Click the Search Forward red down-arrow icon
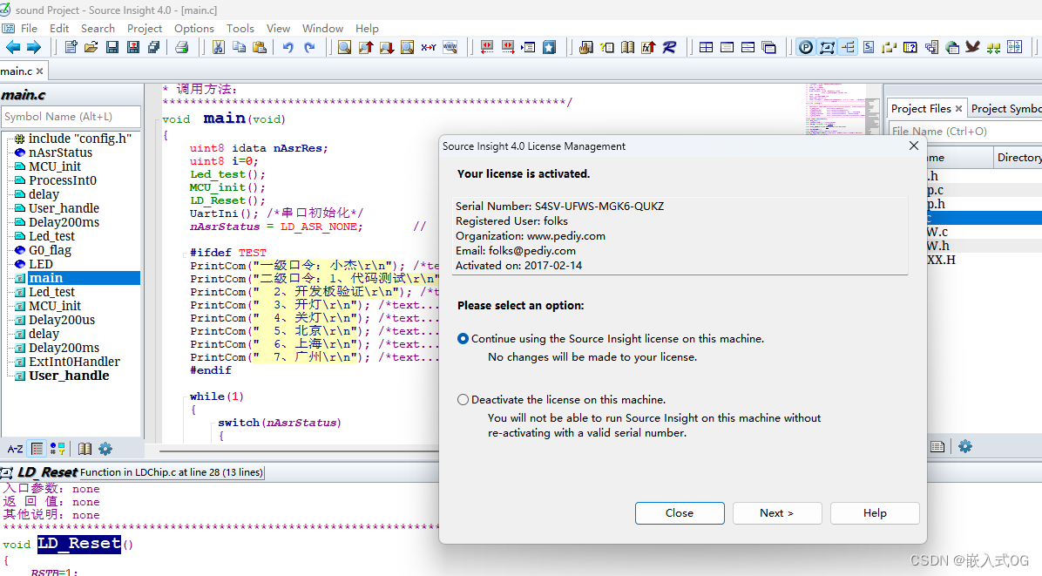Viewport: 1042px width, 576px height. coord(386,47)
